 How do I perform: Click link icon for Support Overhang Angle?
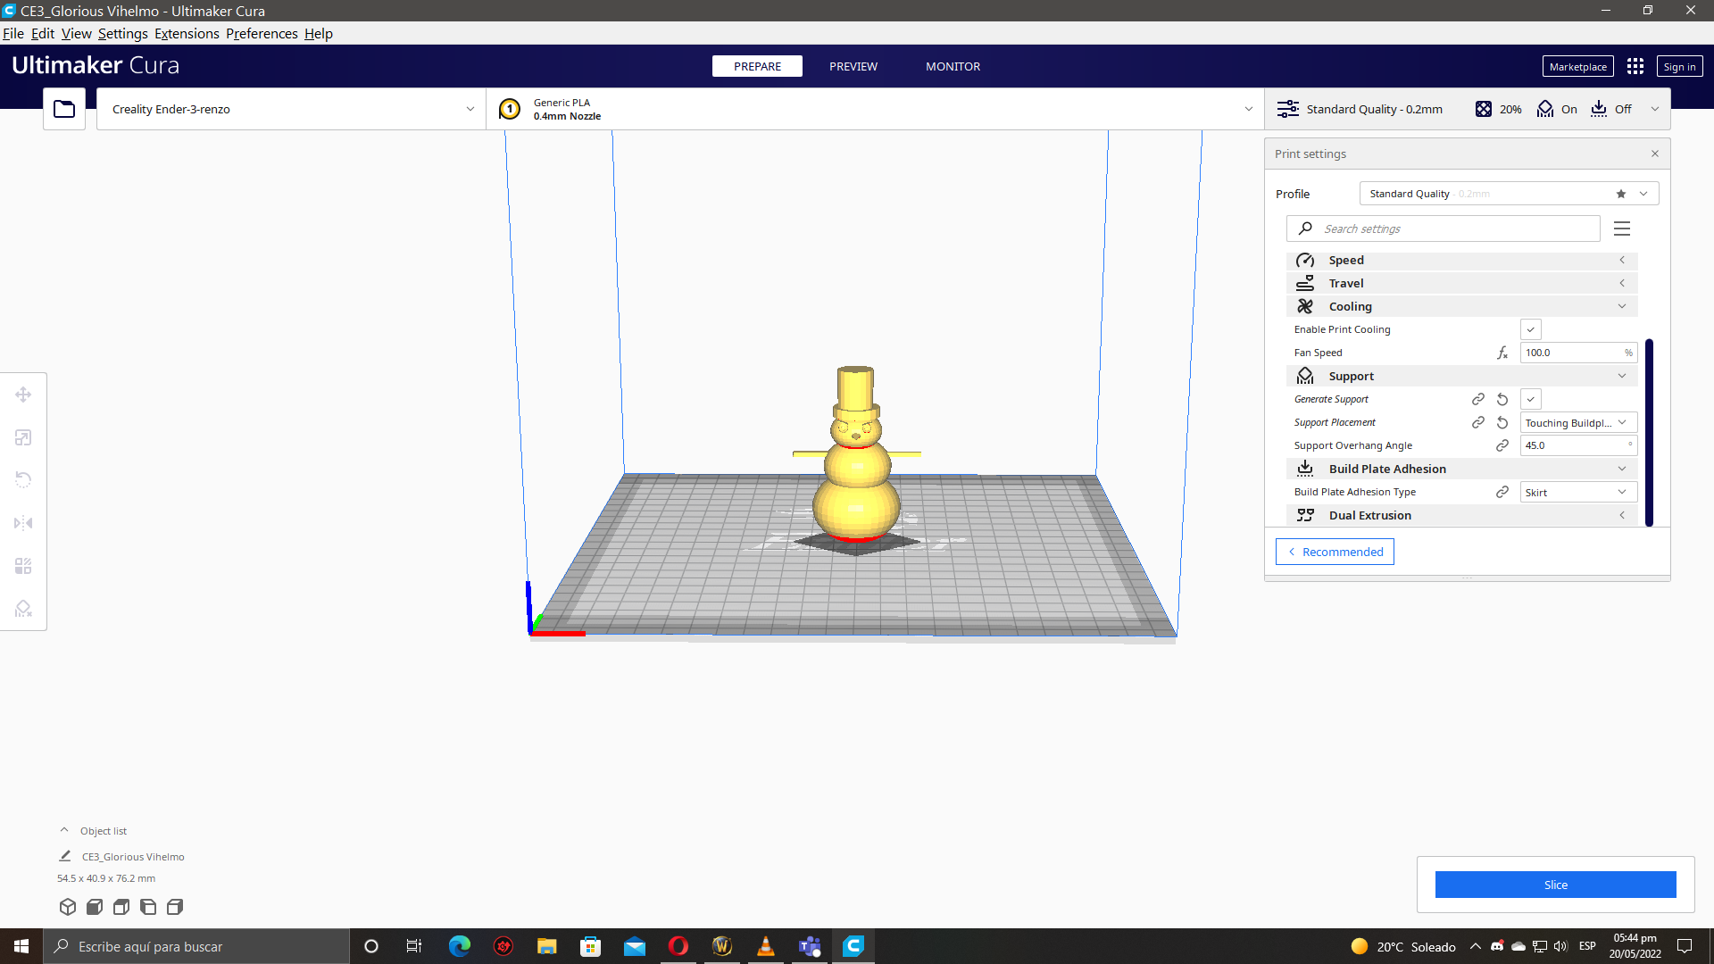[x=1502, y=445]
